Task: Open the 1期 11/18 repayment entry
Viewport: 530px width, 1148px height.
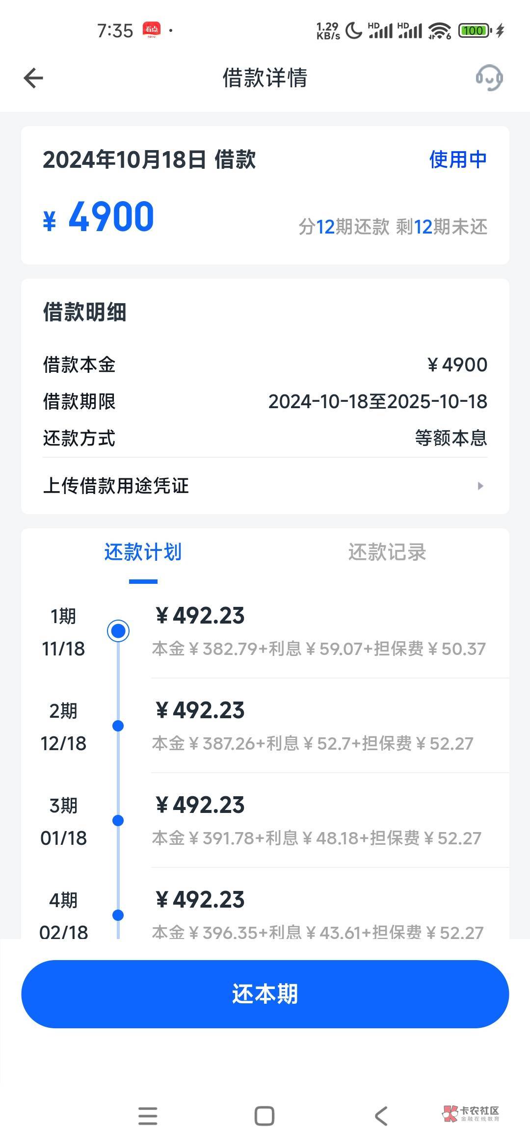Action: pyautogui.click(x=319, y=631)
